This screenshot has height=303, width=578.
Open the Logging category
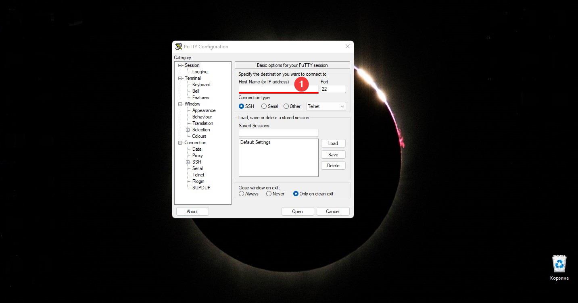coord(200,72)
